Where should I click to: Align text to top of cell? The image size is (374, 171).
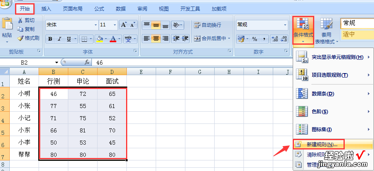147,25
